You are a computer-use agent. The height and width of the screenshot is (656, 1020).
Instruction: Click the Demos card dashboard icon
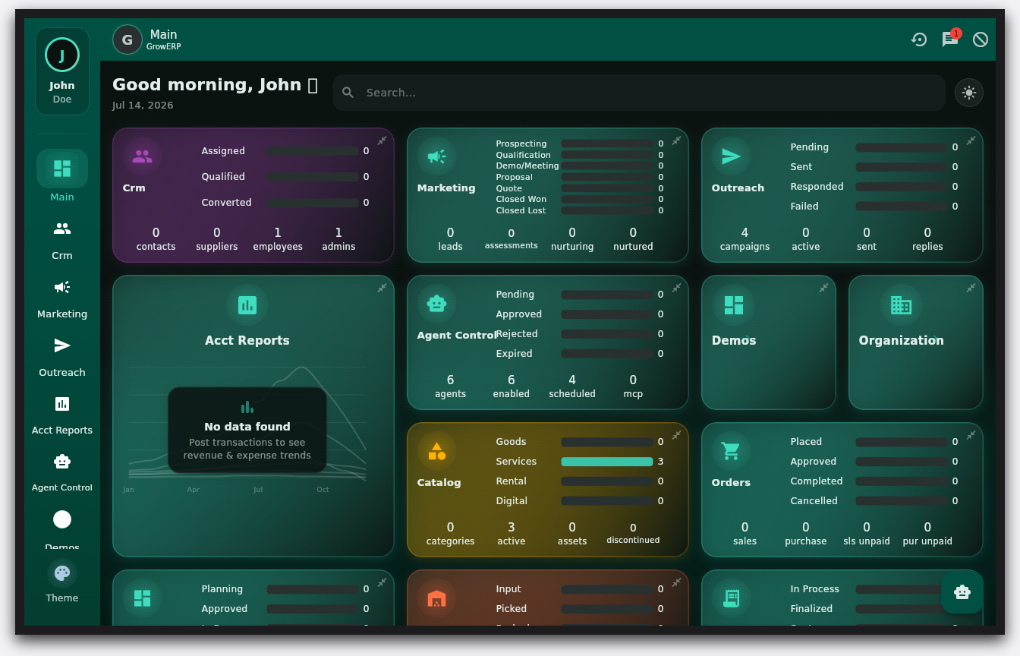click(x=734, y=305)
